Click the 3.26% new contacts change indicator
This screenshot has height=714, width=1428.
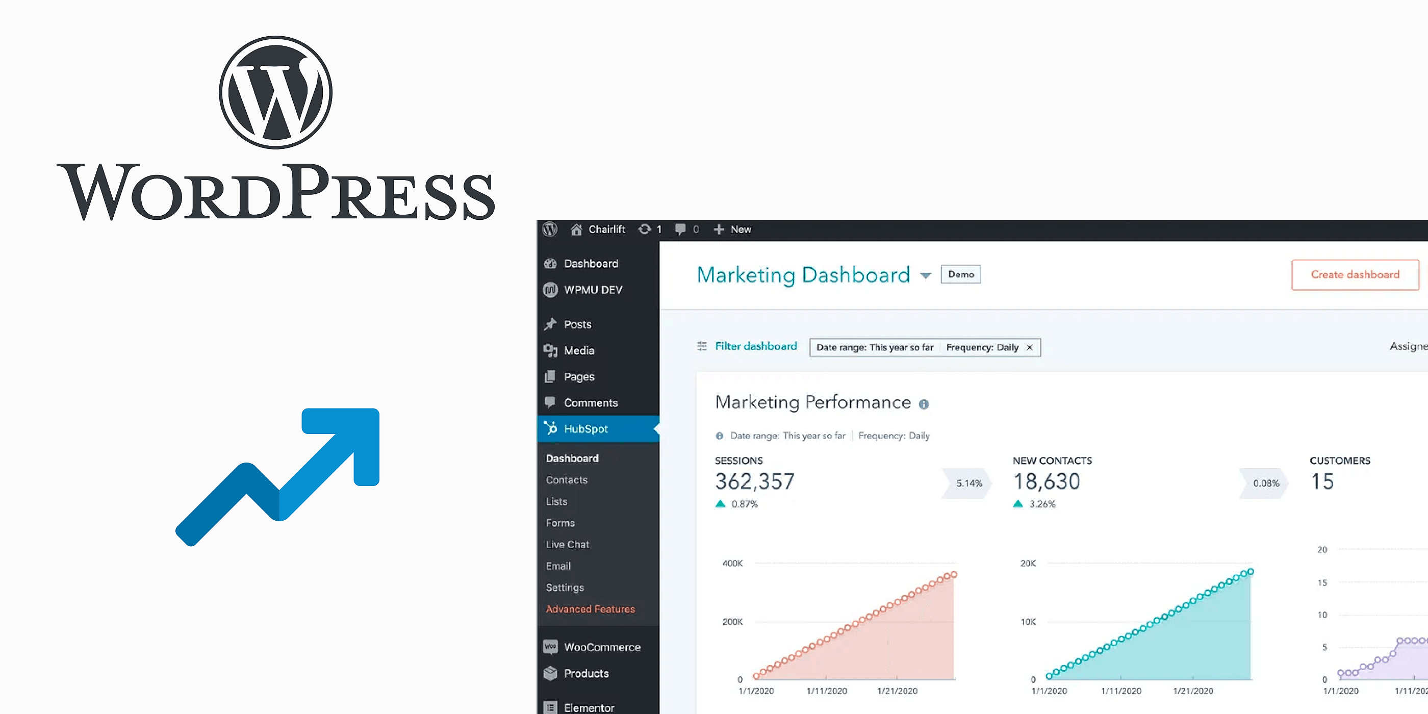[x=1034, y=504]
